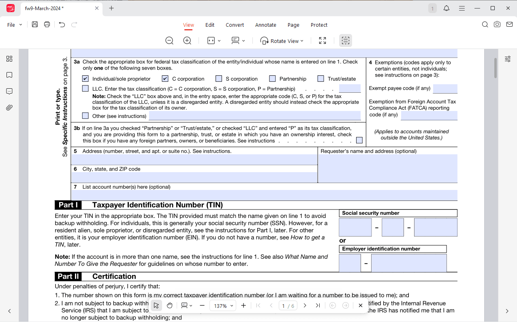Open the hamburger menu in title bar
The height and width of the screenshot is (322, 517).
(462, 8)
